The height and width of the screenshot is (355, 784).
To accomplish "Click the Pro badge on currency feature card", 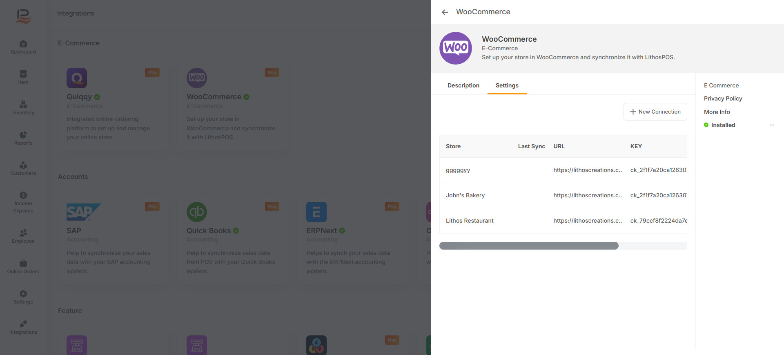I will coord(392,340).
